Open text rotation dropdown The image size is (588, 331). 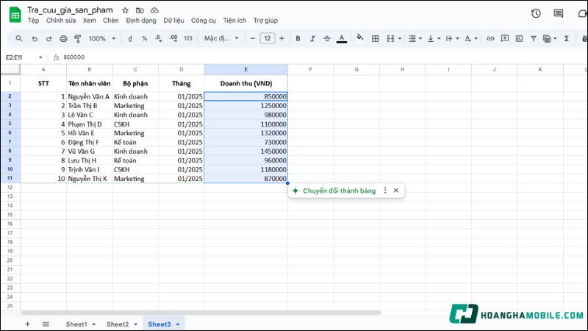pos(470,38)
